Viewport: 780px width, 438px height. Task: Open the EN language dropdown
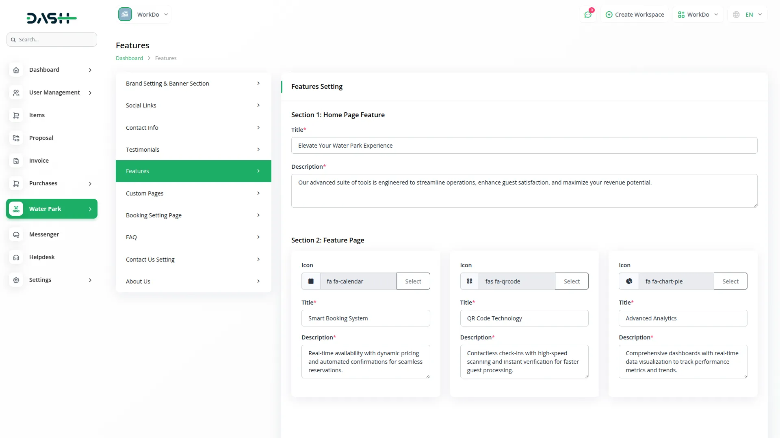click(x=748, y=15)
